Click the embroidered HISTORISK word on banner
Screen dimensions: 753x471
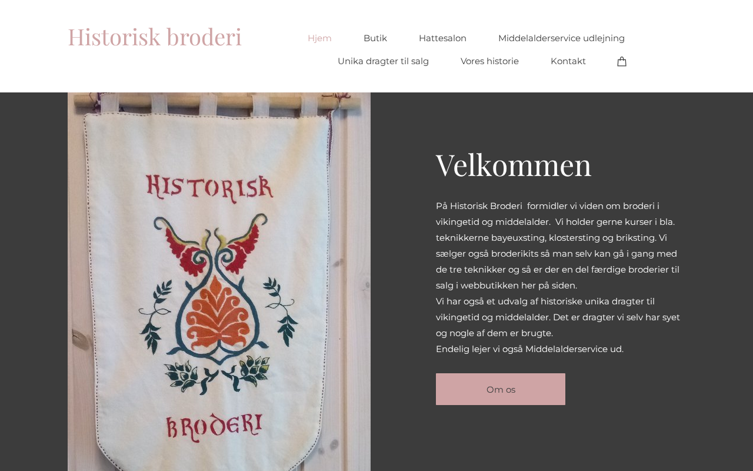[x=210, y=188]
